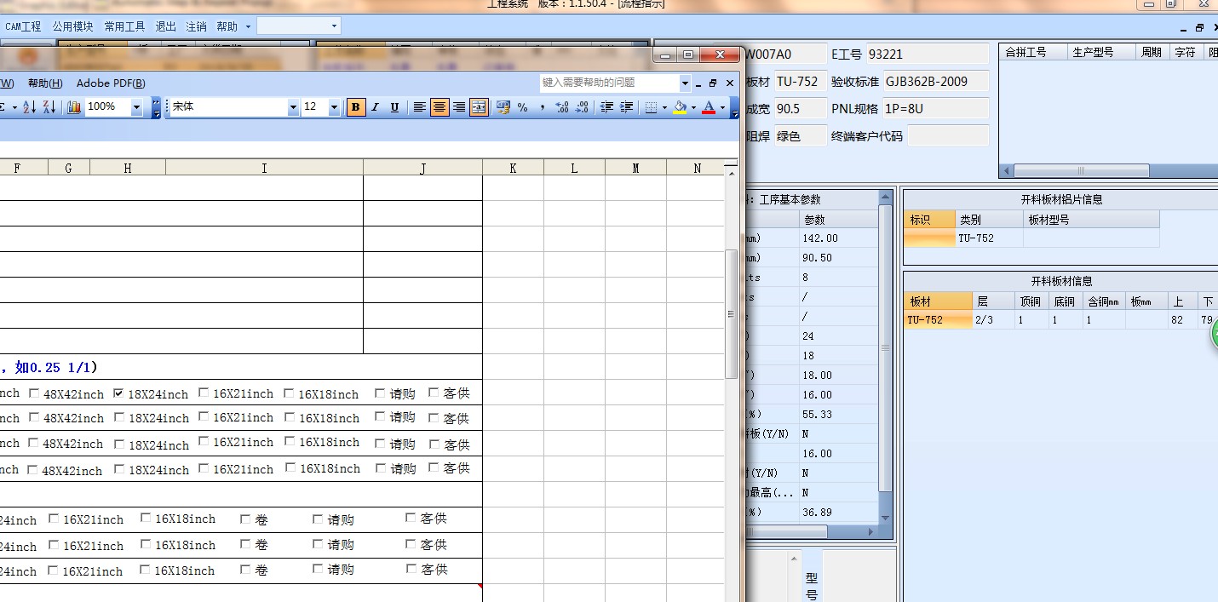The height and width of the screenshot is (602, 1218).
Task: Check the topmost 卷 checkbox
Action: point(245,519)
